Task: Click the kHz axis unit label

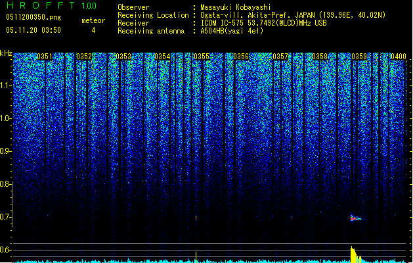Action: 6,53
